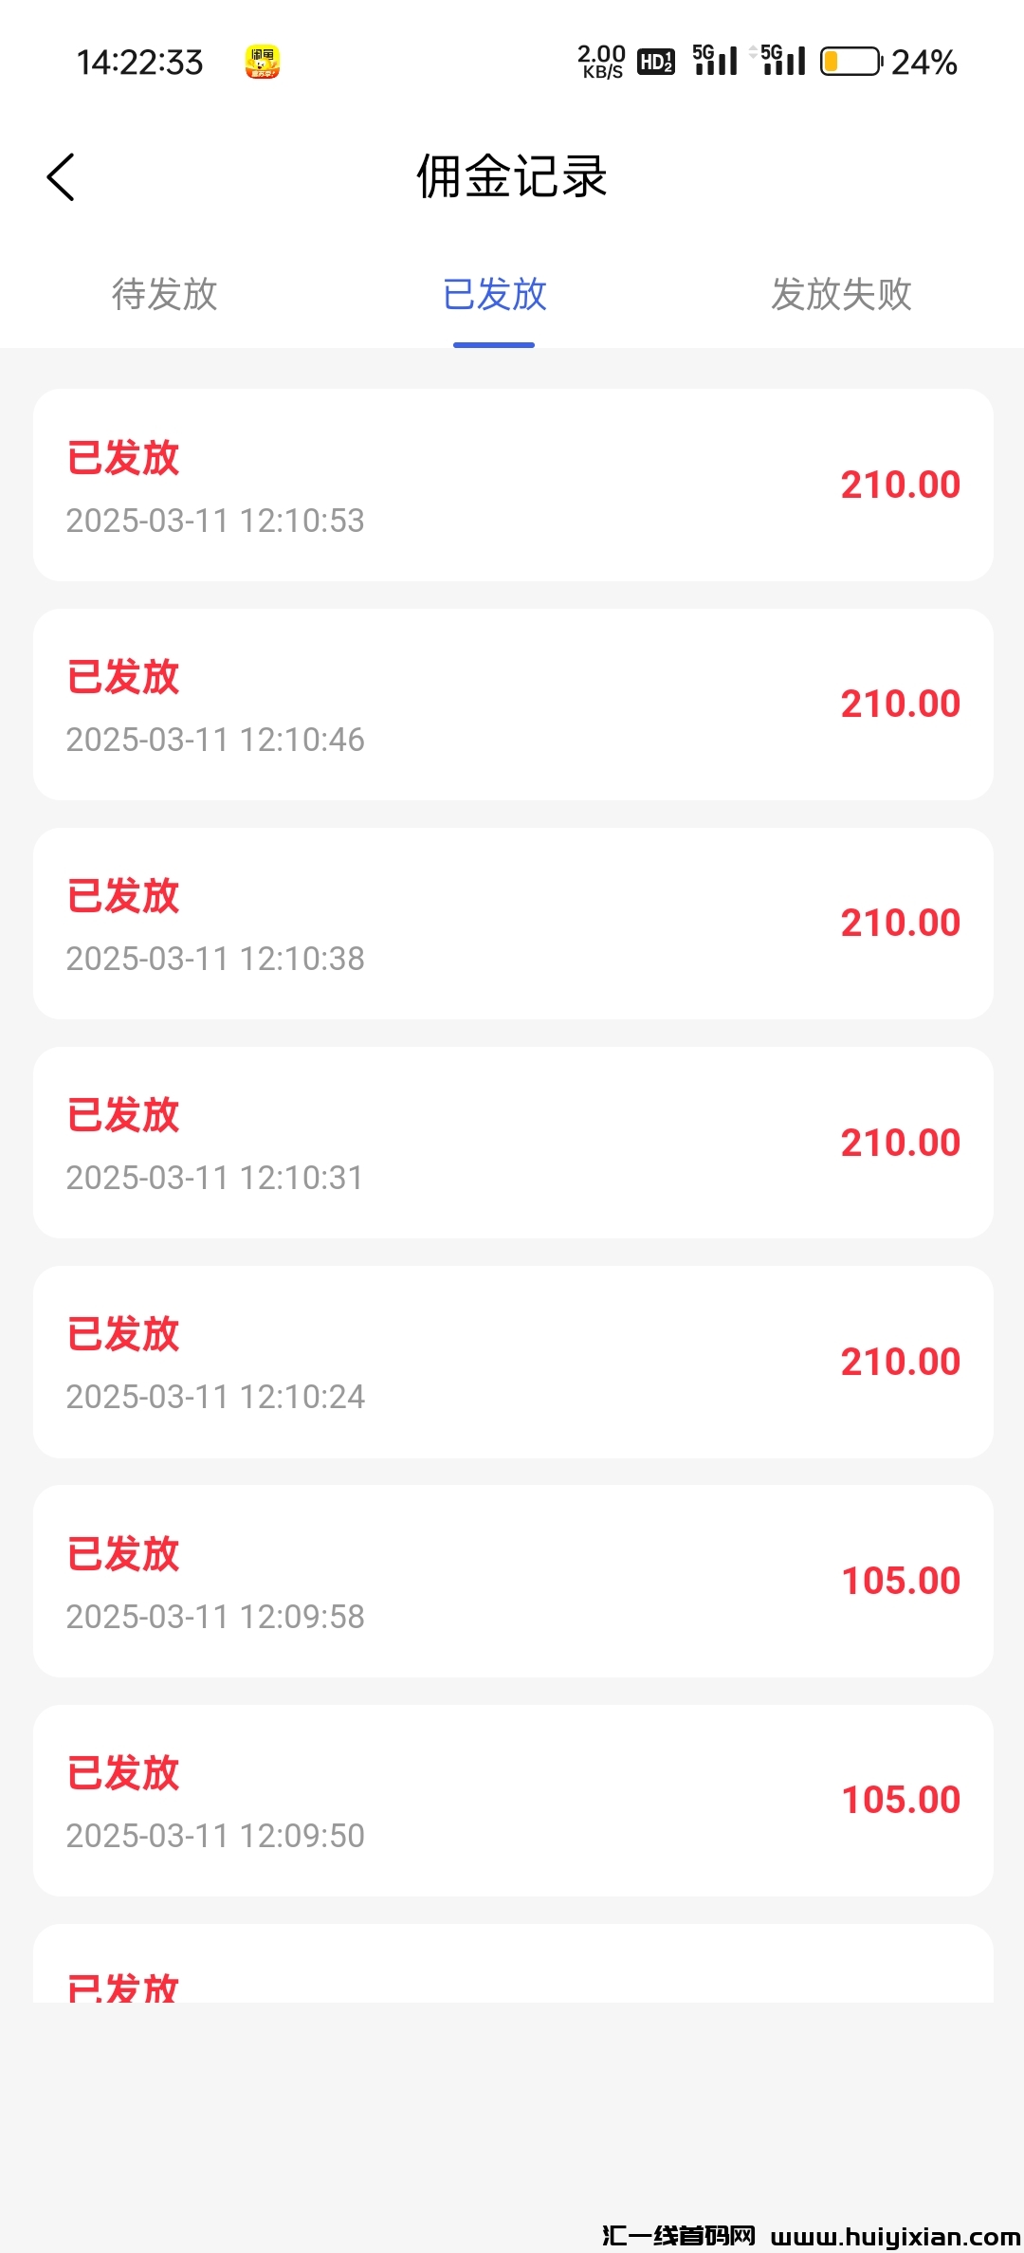Open the 105.00 record at 12:09:58

pos(513,1581)
